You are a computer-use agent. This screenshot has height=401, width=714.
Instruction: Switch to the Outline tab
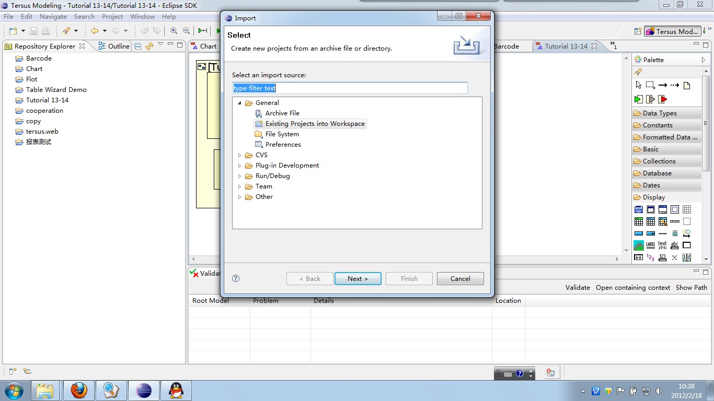(x=114, y=46)
